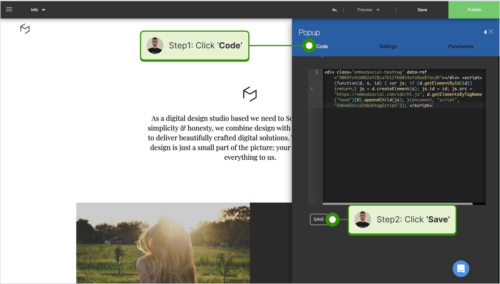Open the Preview dropdown
Screen dimensions: 500x284
(x=368, y=10)
